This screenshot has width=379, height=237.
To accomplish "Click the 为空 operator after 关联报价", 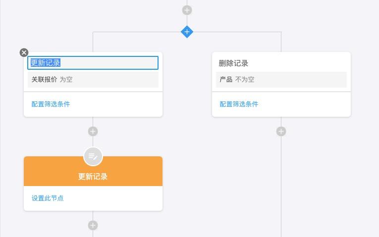I will point(66,79).
